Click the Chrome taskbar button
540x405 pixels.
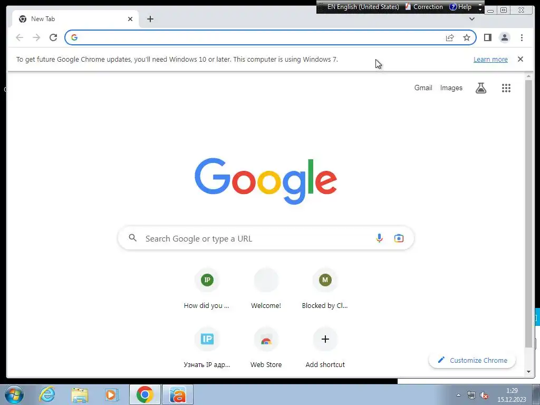click(x=145, y=394)
